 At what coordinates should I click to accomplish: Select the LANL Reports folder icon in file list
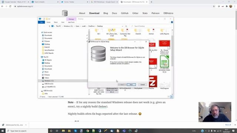[x=164, y=32]
